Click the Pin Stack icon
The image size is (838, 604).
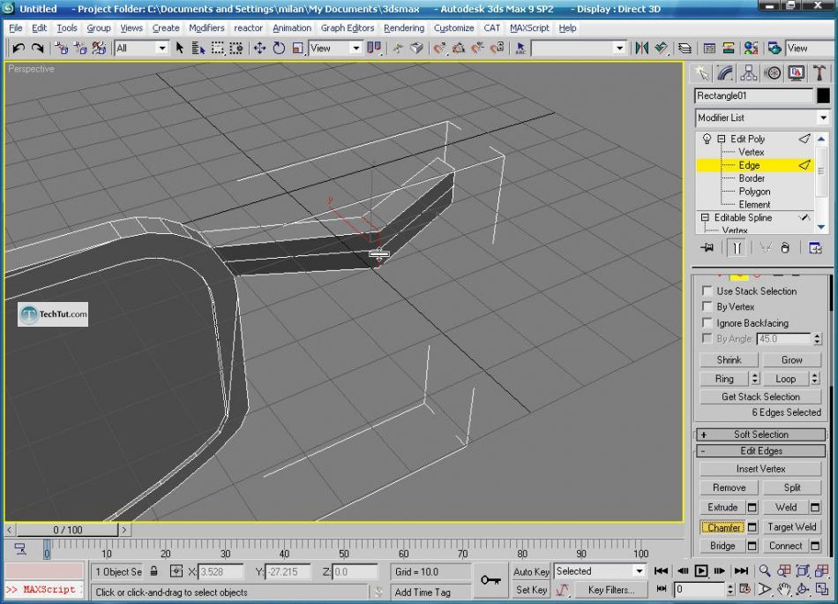(707, 248)
